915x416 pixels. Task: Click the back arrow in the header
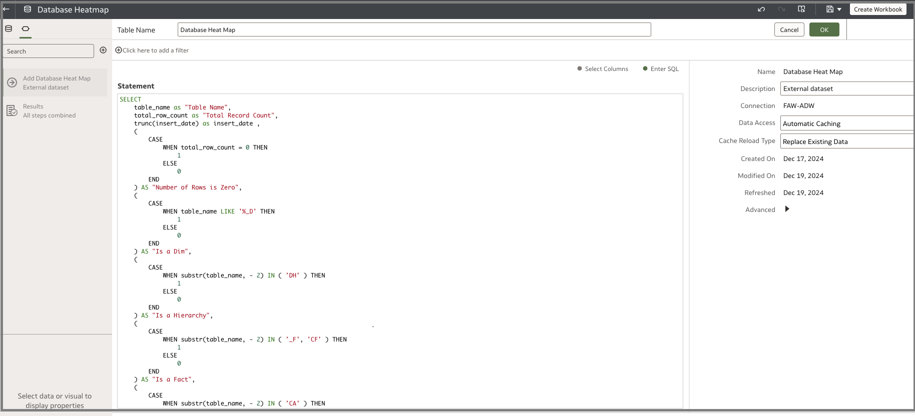point(7,9)
